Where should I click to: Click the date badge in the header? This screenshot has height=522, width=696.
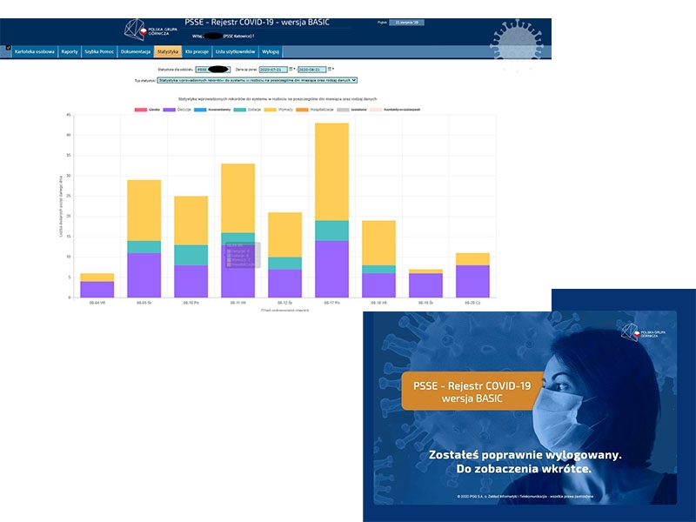(406, 23)
